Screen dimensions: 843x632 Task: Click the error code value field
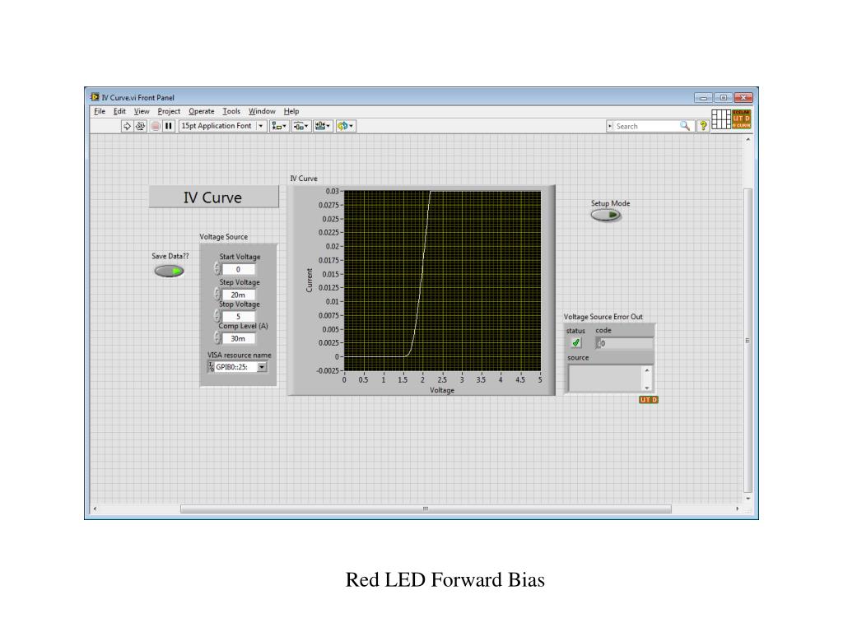pos(626,343)
